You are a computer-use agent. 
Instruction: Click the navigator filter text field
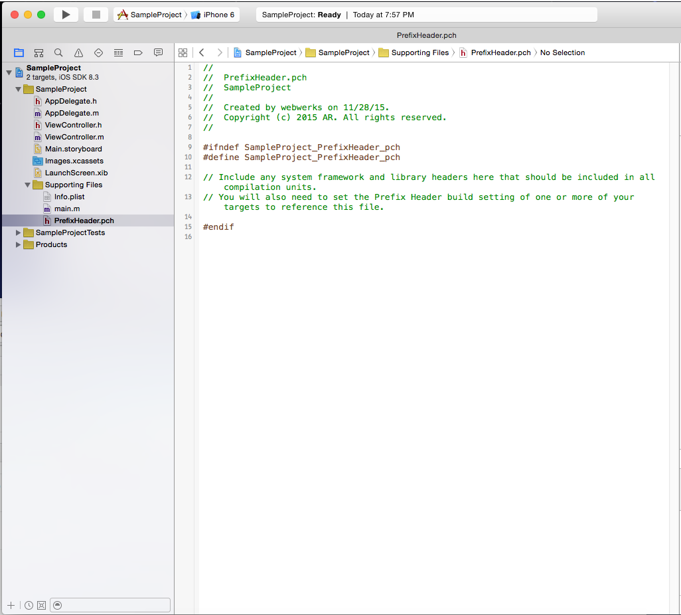point(110,606)
